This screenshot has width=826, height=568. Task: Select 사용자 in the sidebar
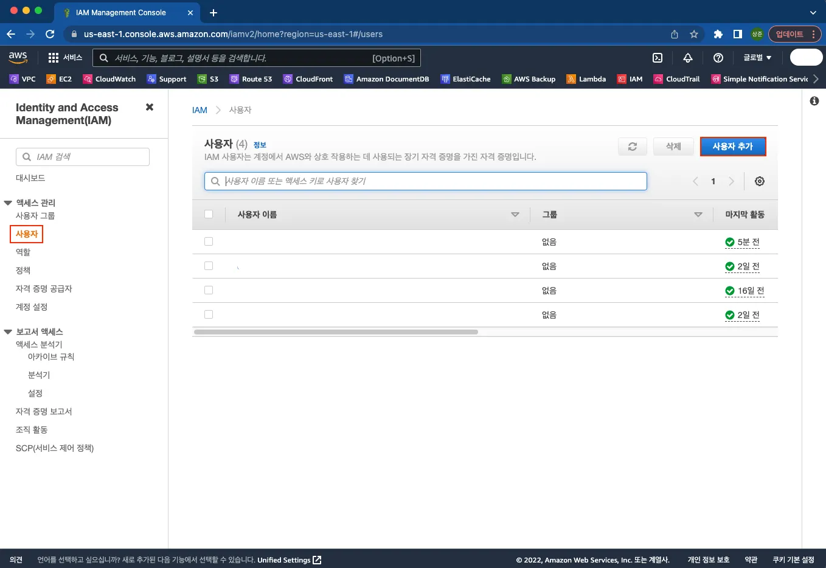pos(27,234)
